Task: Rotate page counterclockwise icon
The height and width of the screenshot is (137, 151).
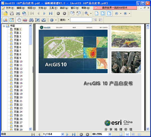Action: click(x=79, y=13)
